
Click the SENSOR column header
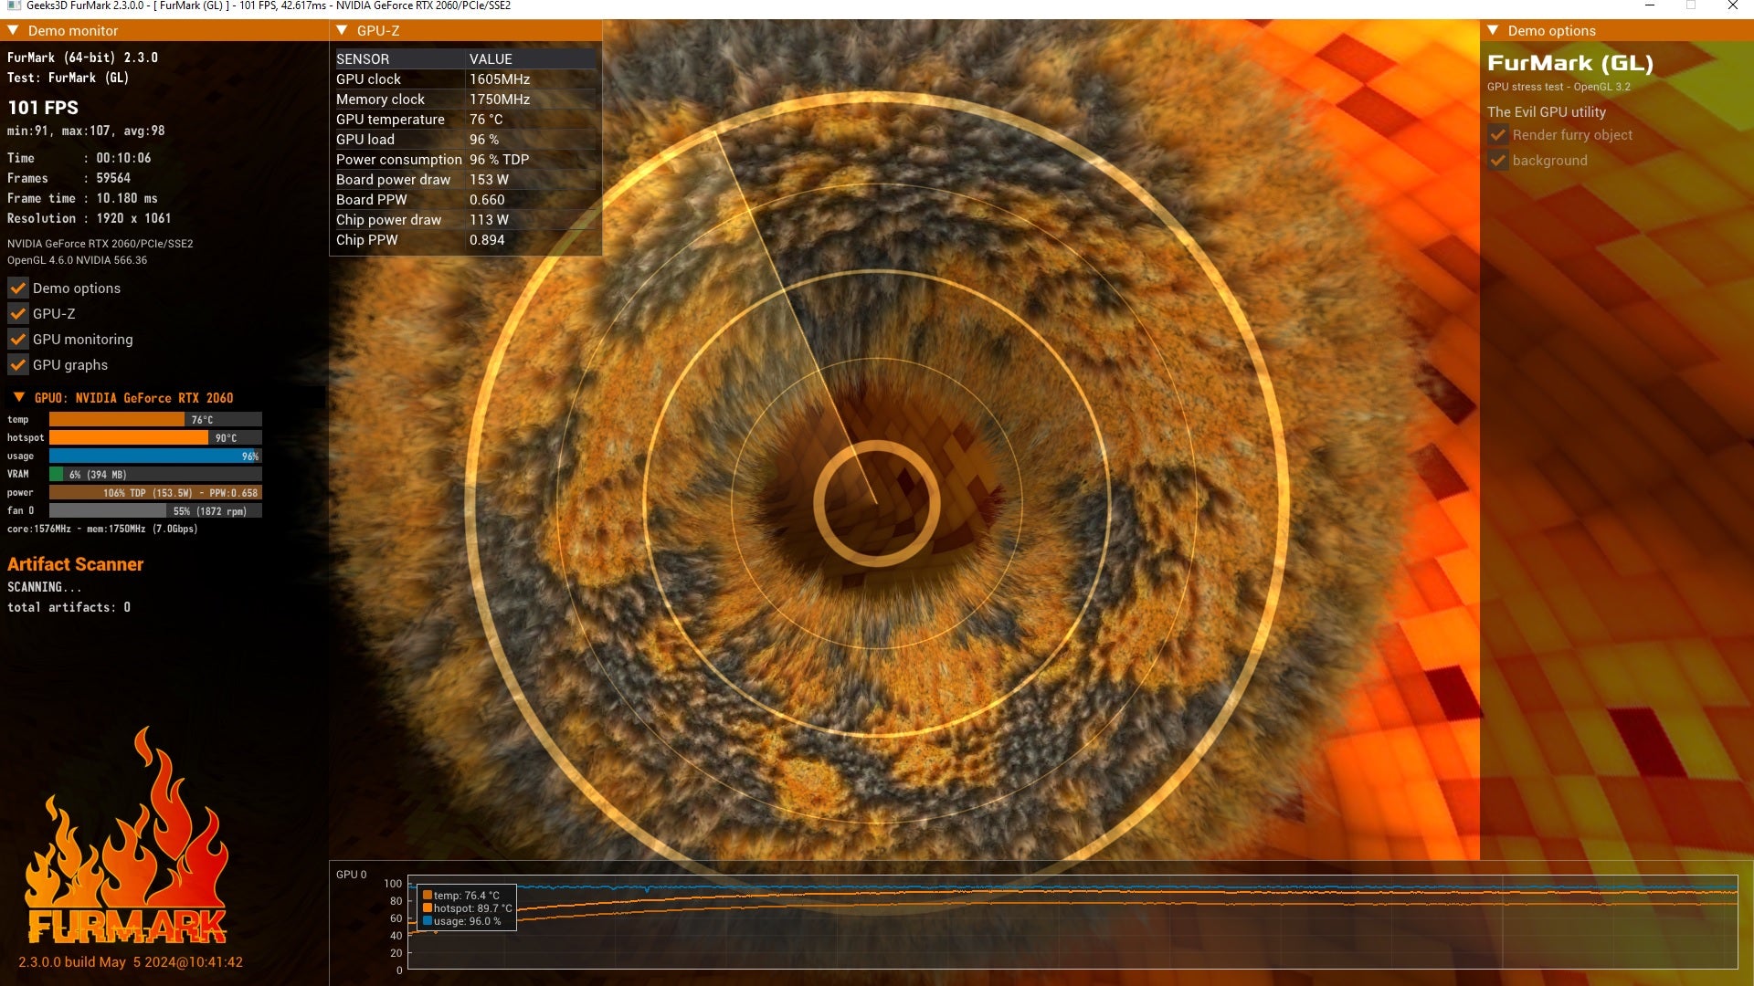pyautogui.click(x=363, y=59)
